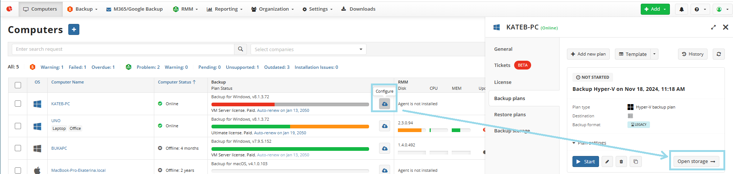Open the notifications bell
733x174 pixels.
682,9
